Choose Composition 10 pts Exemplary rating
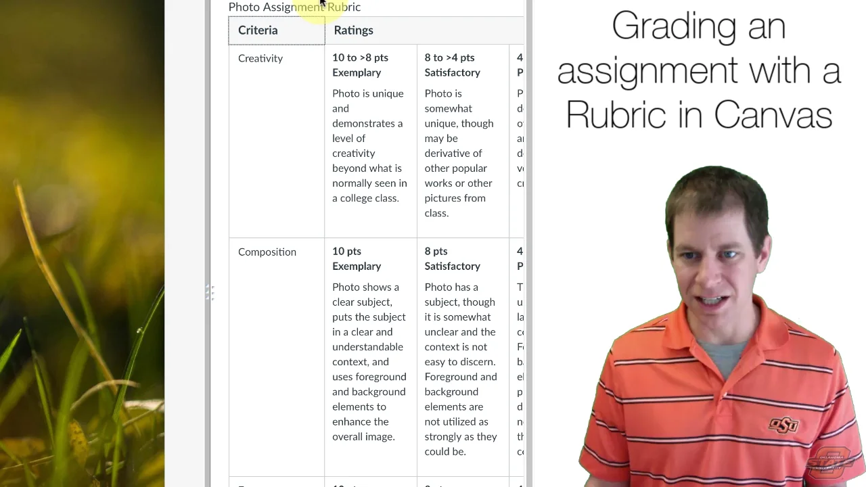This screenshot has height=487, width=866. click(x=371, y=357)
